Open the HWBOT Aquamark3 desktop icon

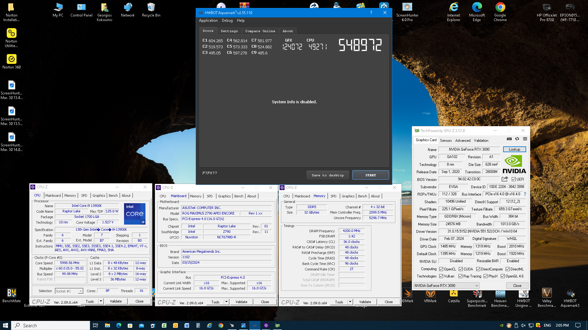point(570,298)
